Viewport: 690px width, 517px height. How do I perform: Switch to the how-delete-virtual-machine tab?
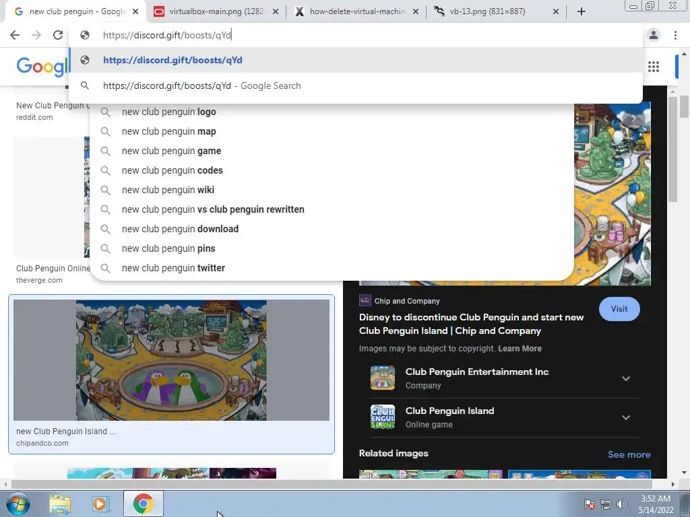pos(356,11)
